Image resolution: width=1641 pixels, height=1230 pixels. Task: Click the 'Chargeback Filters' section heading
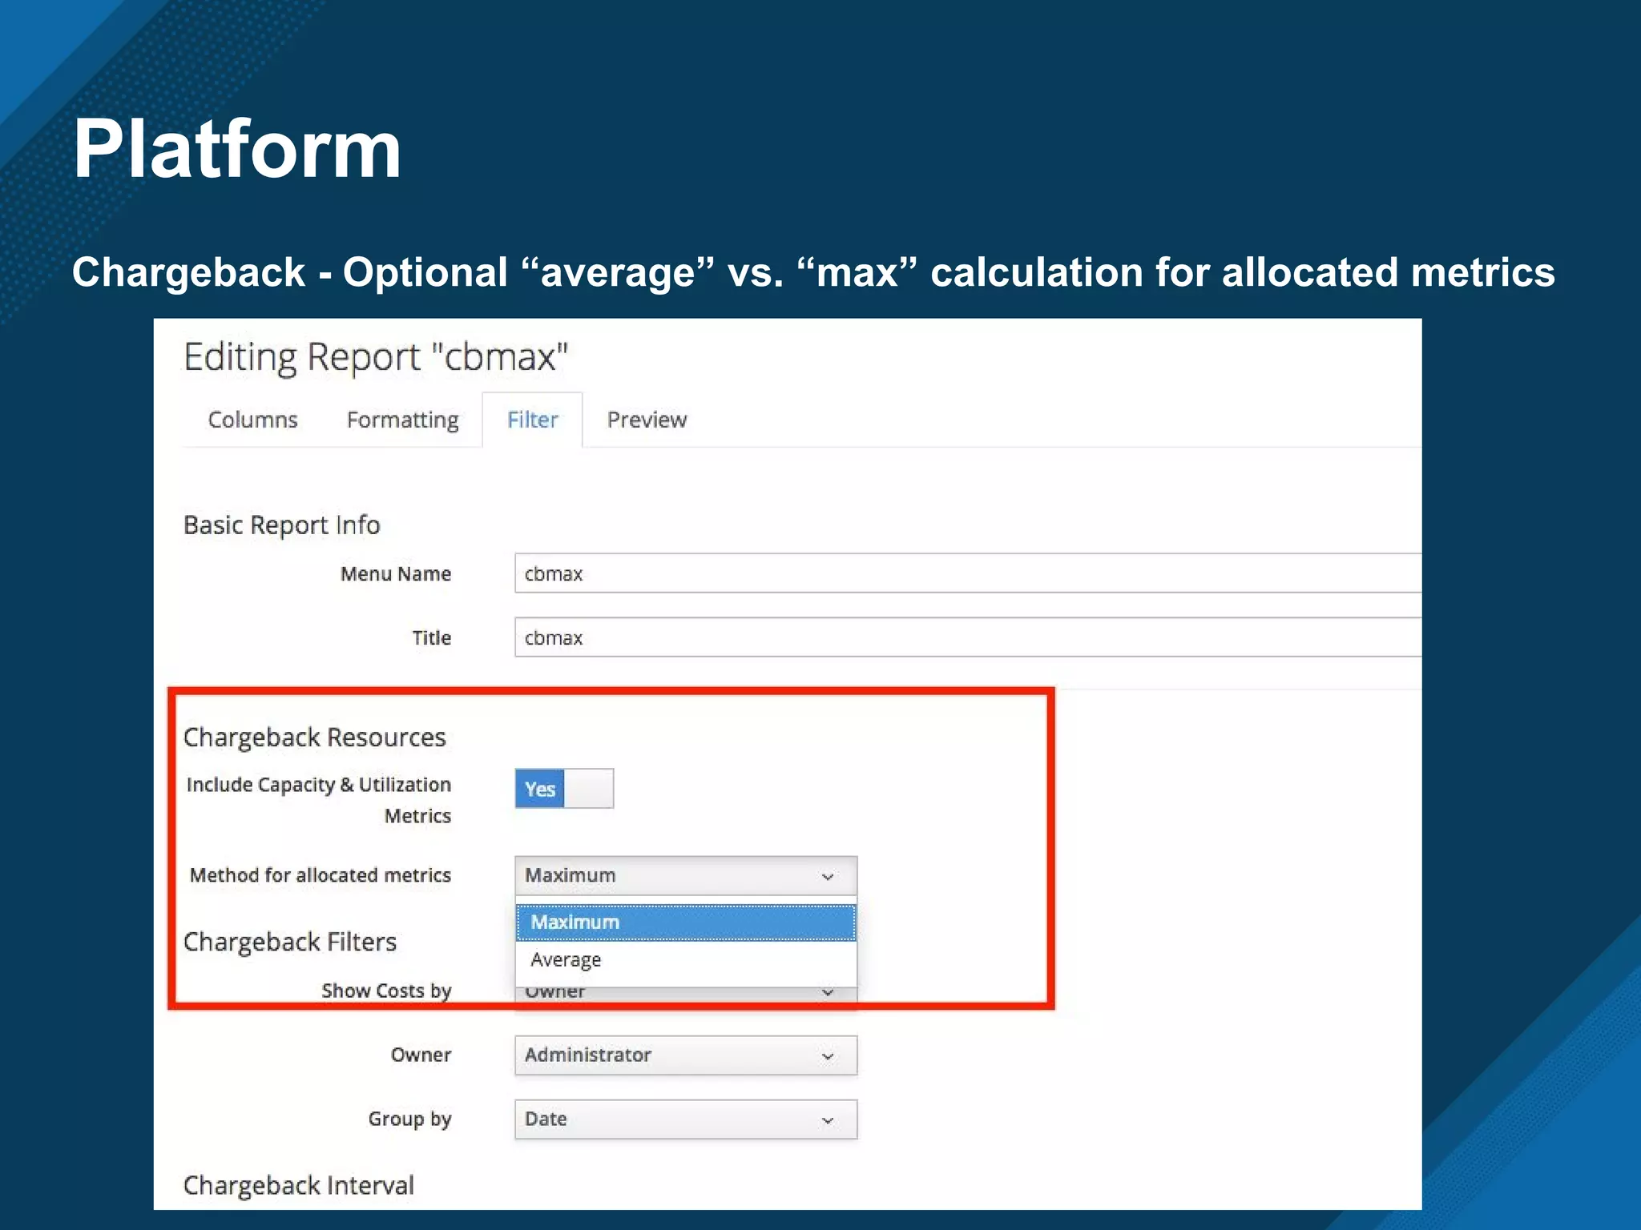[290, 942]
